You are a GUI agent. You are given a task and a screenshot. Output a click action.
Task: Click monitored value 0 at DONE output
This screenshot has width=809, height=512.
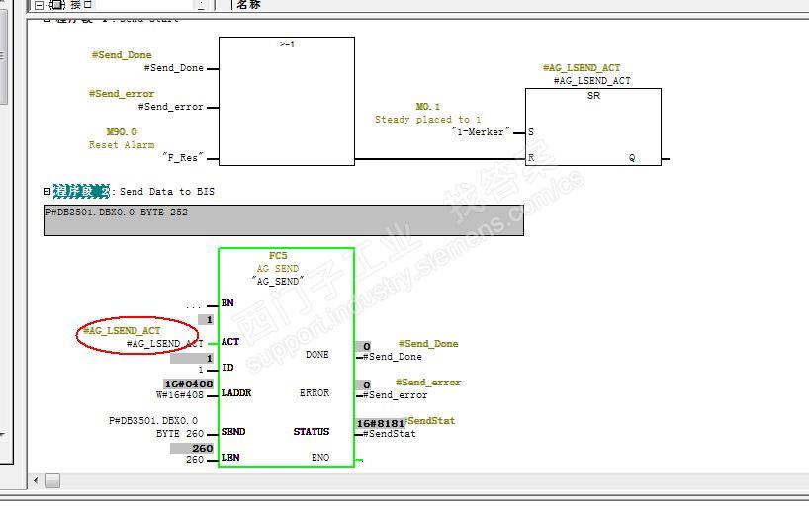coord(363,346)
